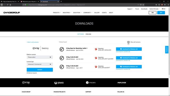Click the red extension icon in toolbar
The height and width of the screenshot is (96, 170).
pyautogui.click(x=162, y=5)
